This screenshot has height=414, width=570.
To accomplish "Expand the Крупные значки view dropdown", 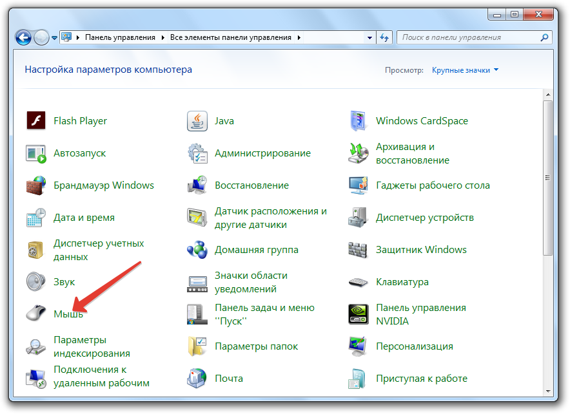I will point(496,70).
